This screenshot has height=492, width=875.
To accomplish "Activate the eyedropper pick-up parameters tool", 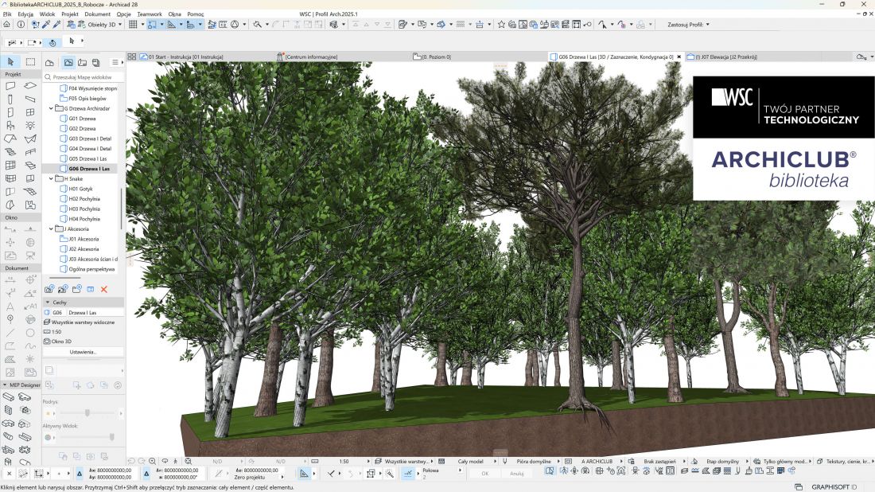I will pos(47,25).
